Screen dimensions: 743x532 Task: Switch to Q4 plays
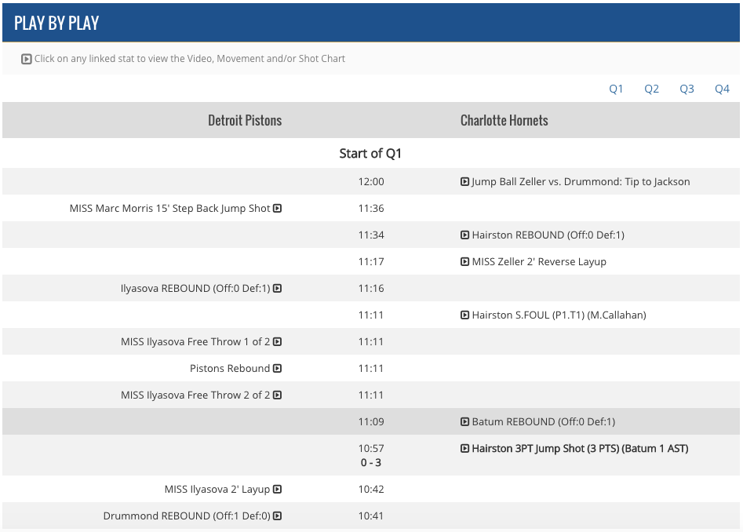point(722,89)
